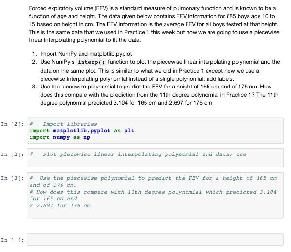Click the 'Forced expiratory volume (FEV)' paragraph
291x252 pixels.
(154, 24)
